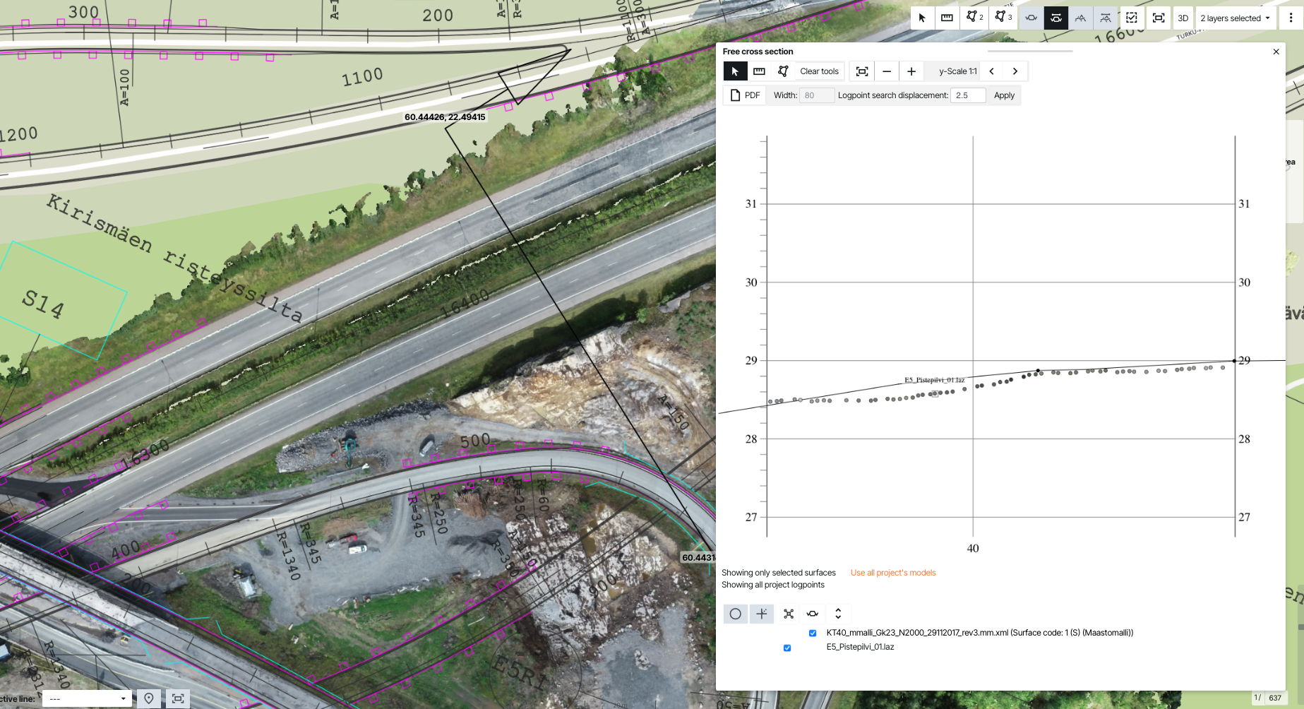Click the fit-to-extent icon in cross section panel

click(862, 71)
